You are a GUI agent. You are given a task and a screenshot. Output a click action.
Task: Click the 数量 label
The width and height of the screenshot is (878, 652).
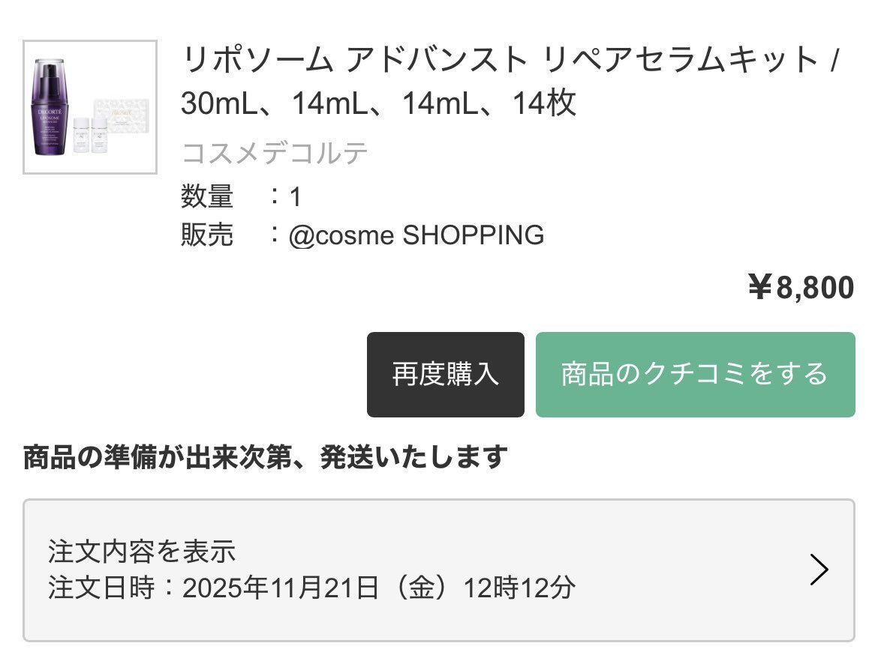(207, 197)
